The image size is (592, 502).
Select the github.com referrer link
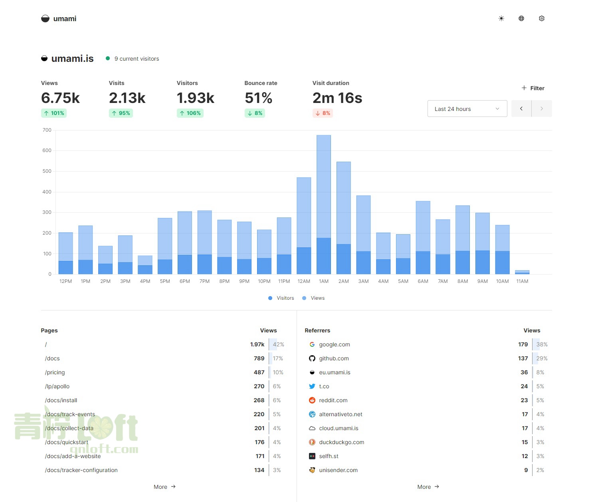[334, 358]
